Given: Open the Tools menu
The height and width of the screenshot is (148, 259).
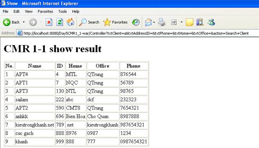Looking at the screenshot, I should pyautogui.click(x=62, y=11).
